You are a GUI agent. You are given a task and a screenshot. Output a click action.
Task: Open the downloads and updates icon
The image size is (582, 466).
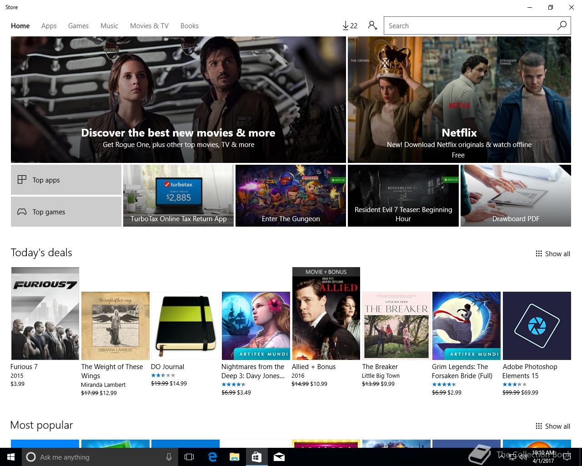pos(350,25)
